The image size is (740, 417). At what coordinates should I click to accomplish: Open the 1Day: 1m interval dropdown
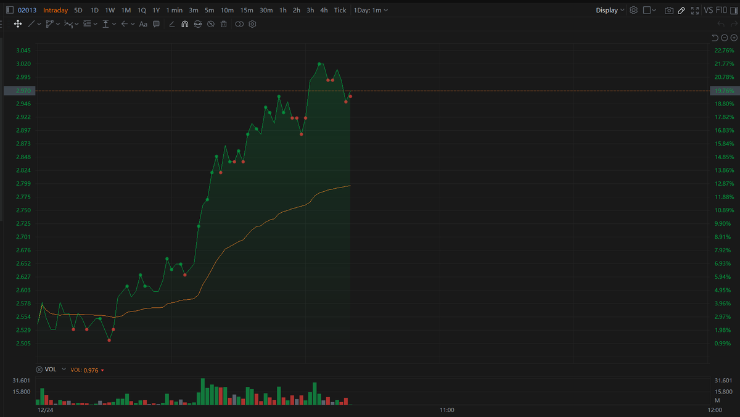point(371,10)
